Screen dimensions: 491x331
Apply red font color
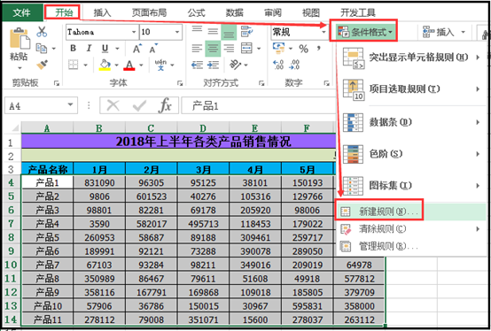[129, 65]
